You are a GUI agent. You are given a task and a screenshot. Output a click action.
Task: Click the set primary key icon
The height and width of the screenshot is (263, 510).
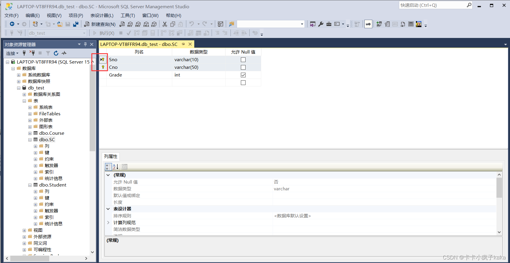pyautogui.click(x=368, y=24)
